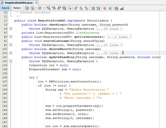Click the 'updatePassRole' method name
This screenshot has width=166, height=128.
61,57
